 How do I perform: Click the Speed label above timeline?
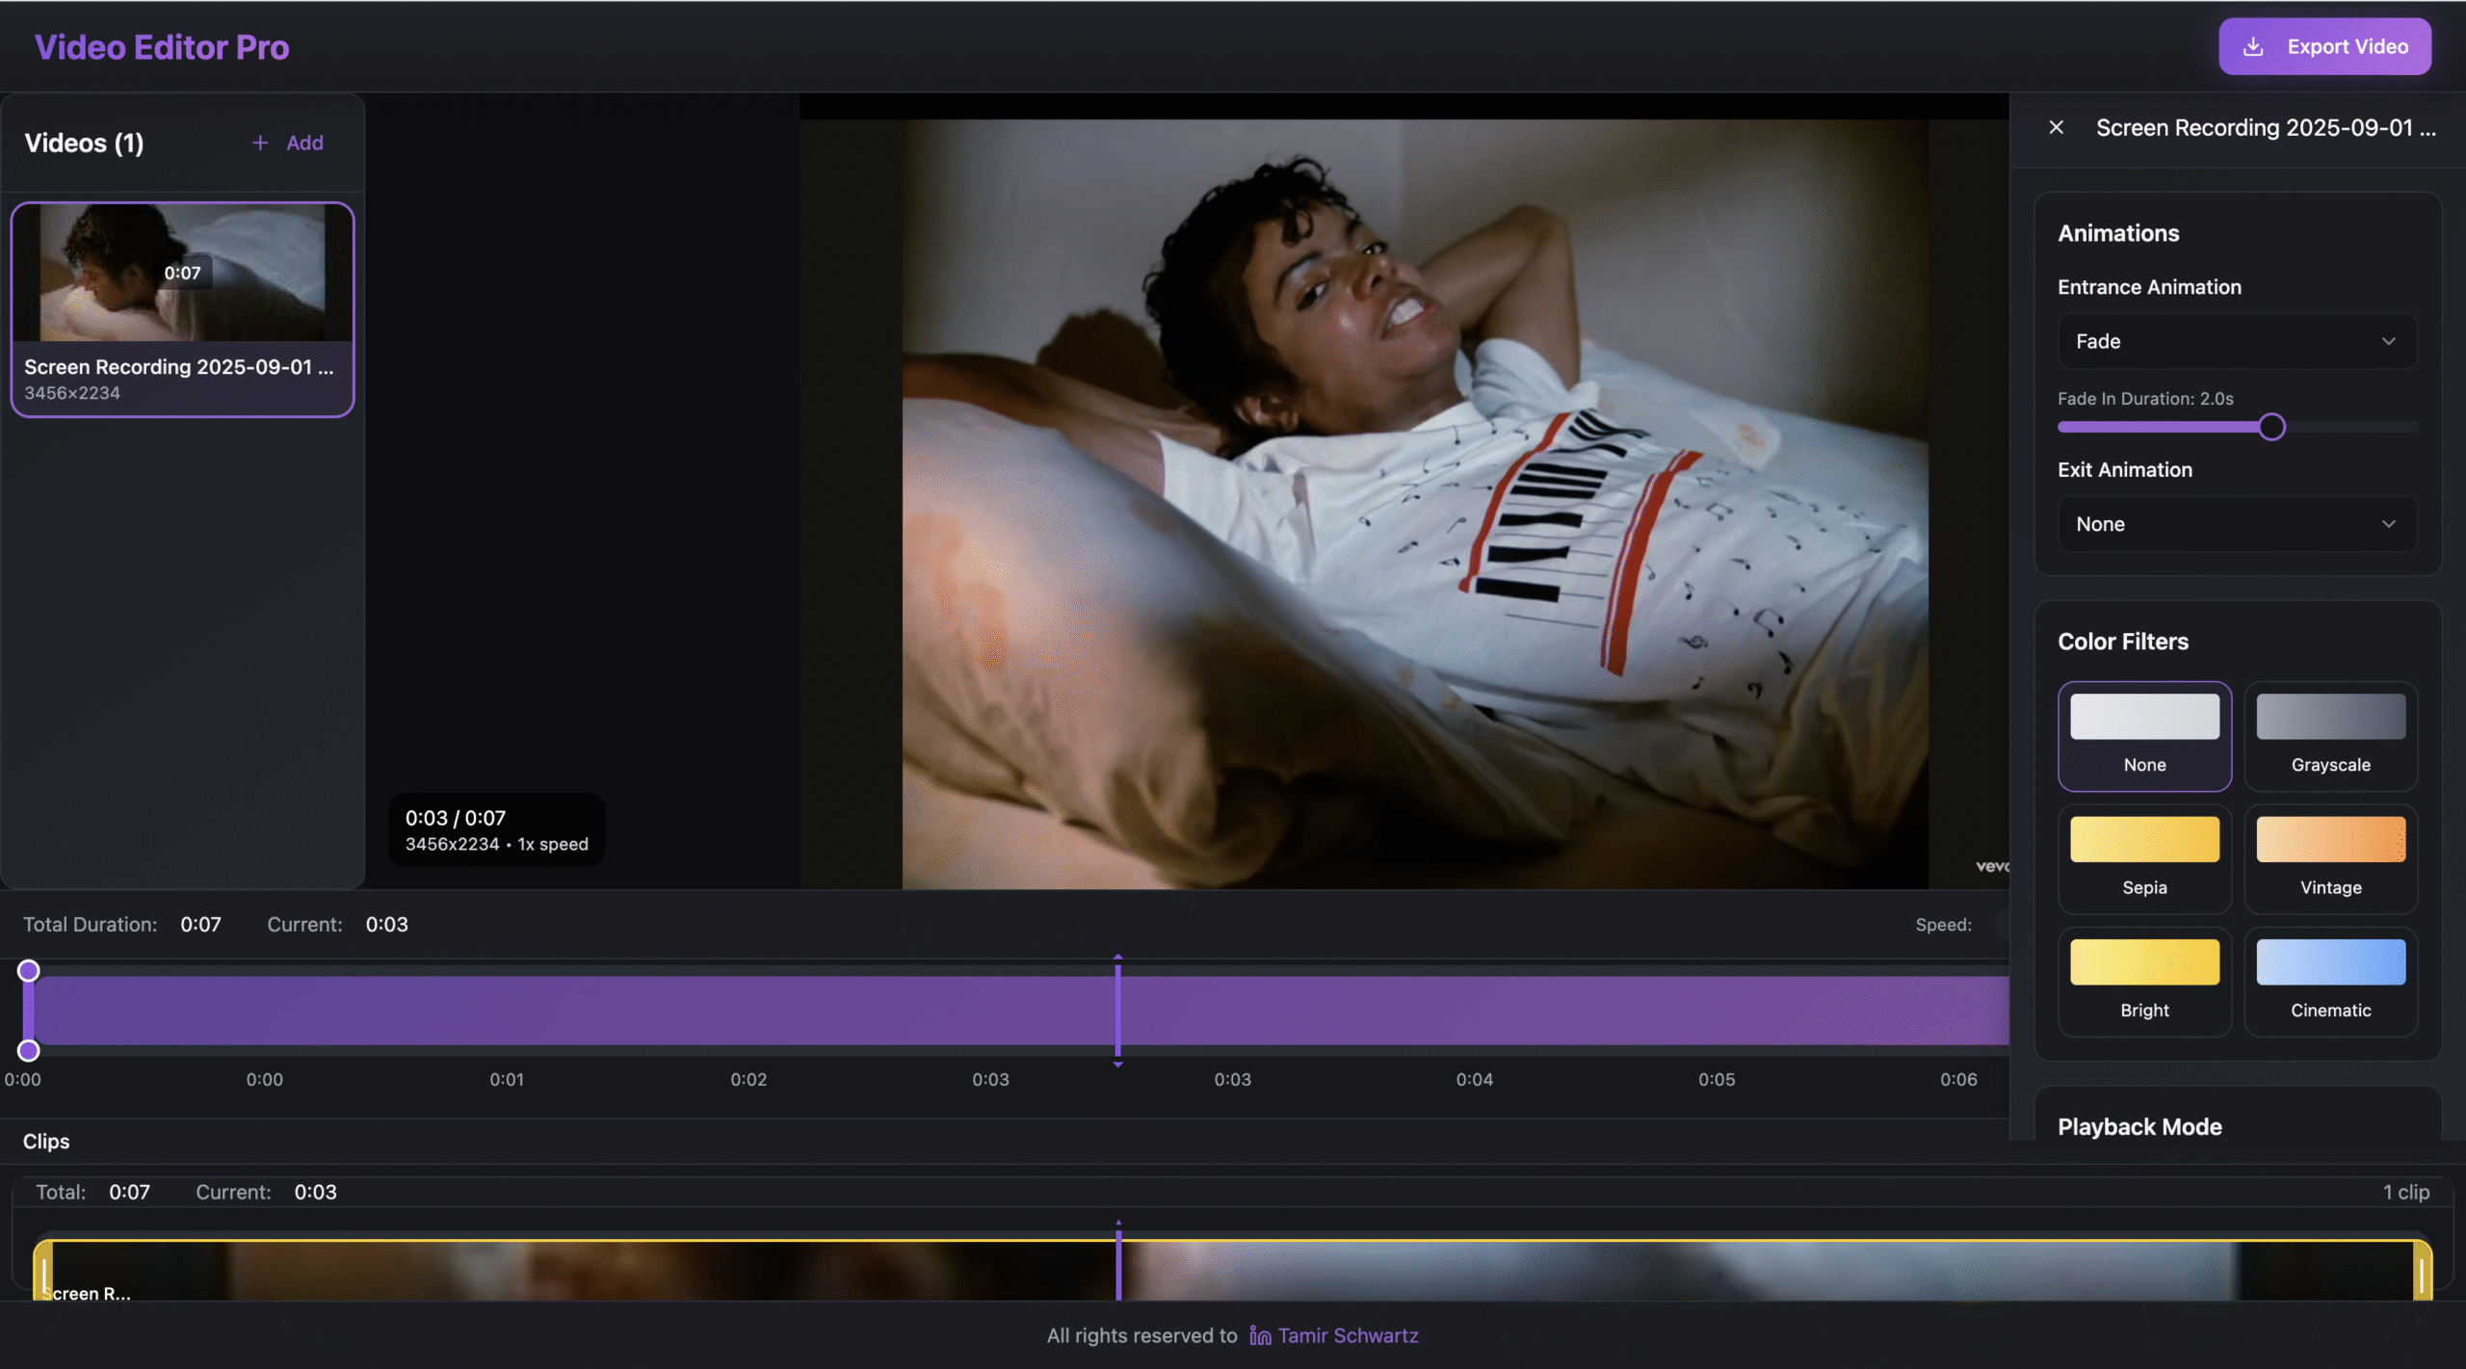click(x=1943, y=925)
